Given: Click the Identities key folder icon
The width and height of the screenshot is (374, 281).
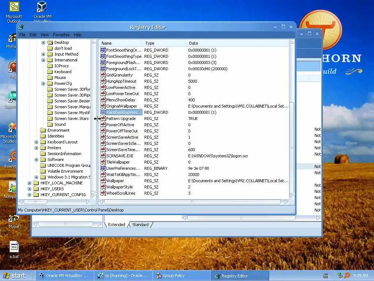Looking at the screenshot, I should tap(43, 136).
